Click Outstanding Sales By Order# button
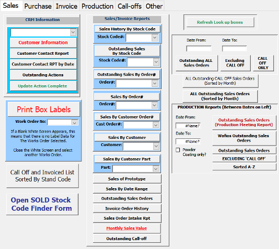This screenshot has height=249, width=279. click(127, 75)
